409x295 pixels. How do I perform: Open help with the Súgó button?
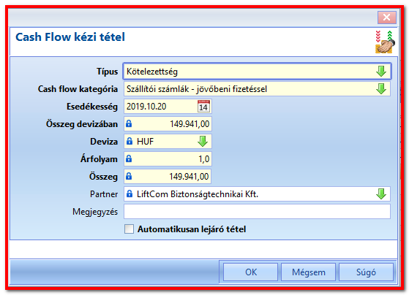pyautogui.click(x=366, y=272)
